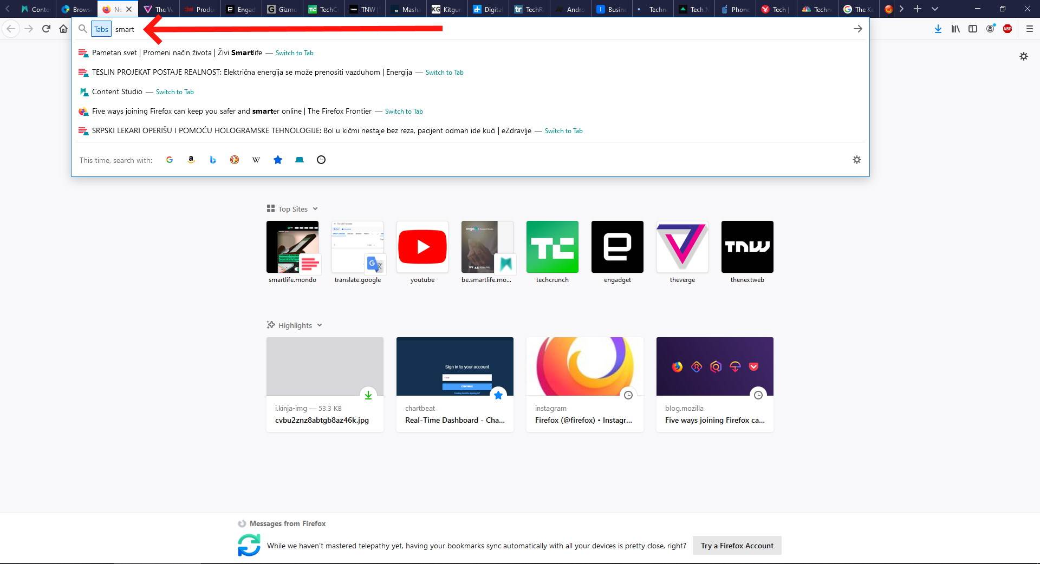Image resolution: width=1040 pixels, height=564 pixels.
Task: Switch to the Engadget tab
Action: coord(241,9)
